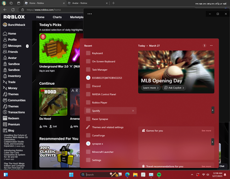
Task: Select Charts in Roblox top navigation
Action: coord(57,17)
